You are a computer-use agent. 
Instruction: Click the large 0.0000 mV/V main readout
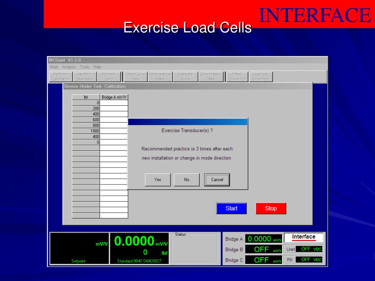click(x=141, y=241)
